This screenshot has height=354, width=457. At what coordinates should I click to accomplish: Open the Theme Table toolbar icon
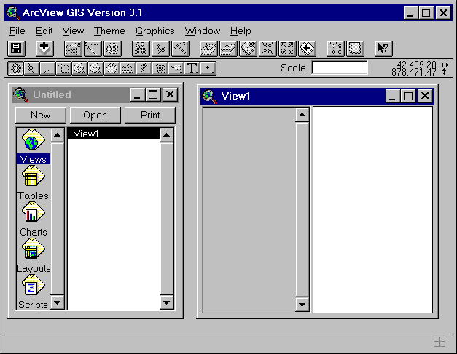coord(112,48)
